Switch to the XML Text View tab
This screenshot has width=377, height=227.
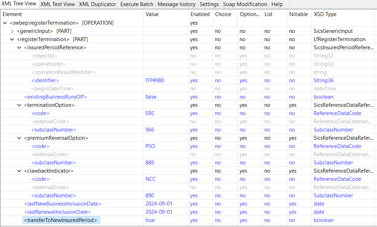pos(58,4)
